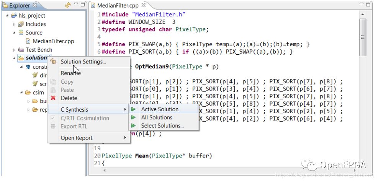
Task: Collapse the csim tree node
Action: (21, 93)
